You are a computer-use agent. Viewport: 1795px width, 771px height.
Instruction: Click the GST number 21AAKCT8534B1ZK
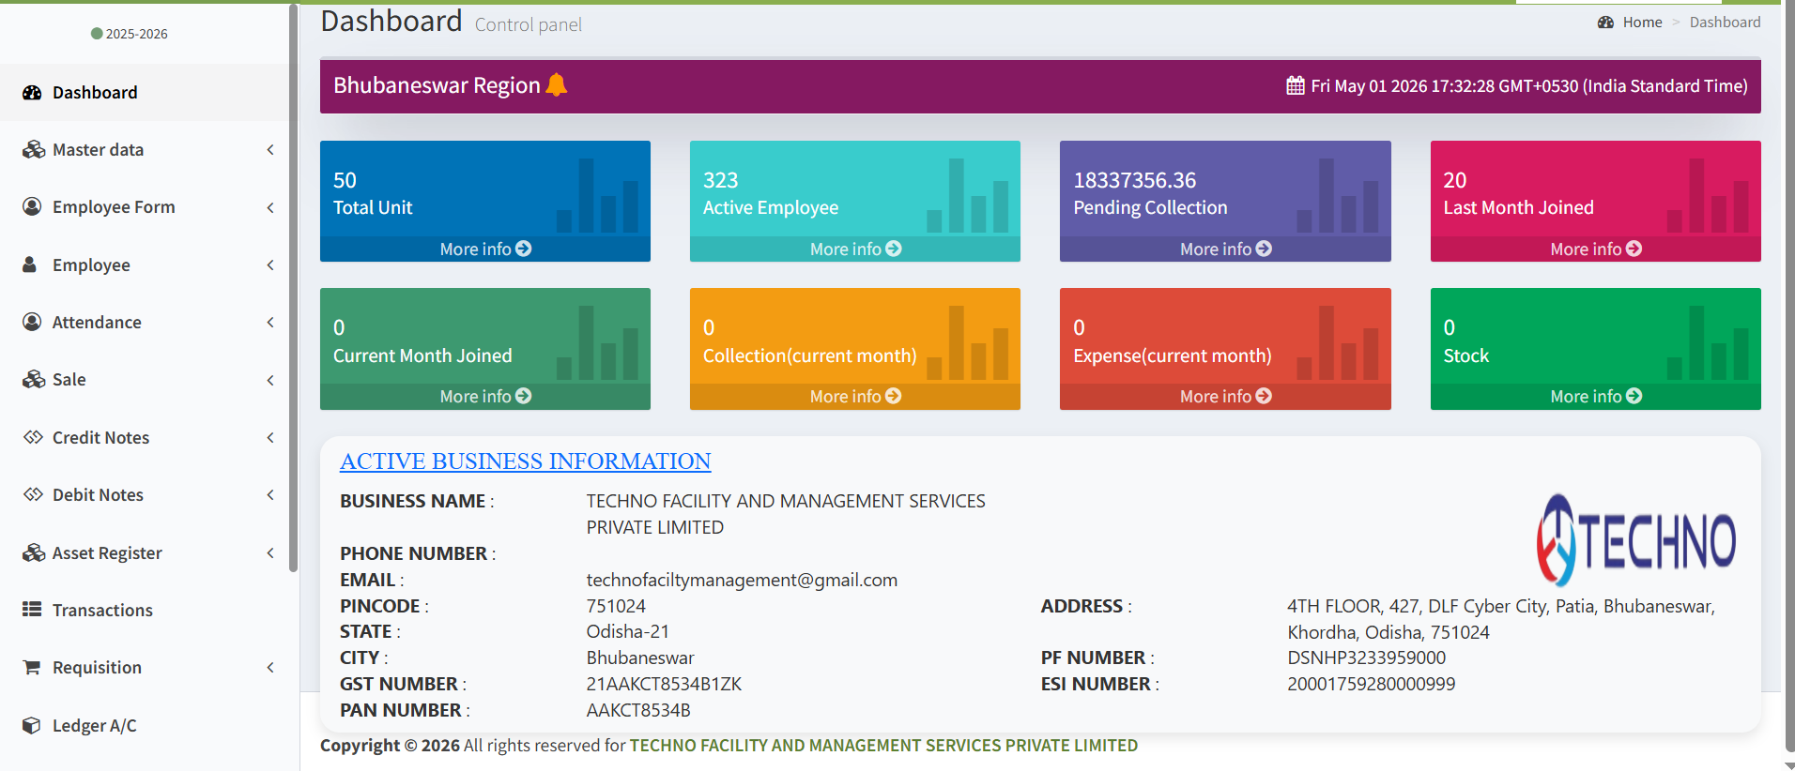664,684
